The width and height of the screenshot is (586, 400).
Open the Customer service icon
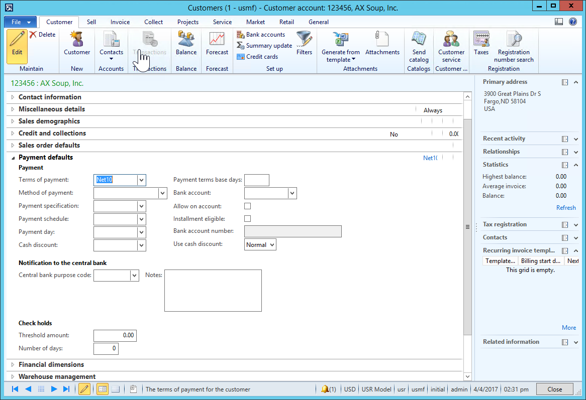point(451,47)
